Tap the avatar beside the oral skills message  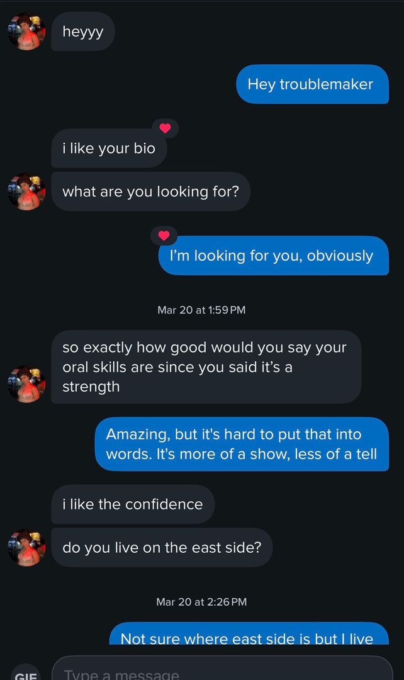(x=26, y=383)
